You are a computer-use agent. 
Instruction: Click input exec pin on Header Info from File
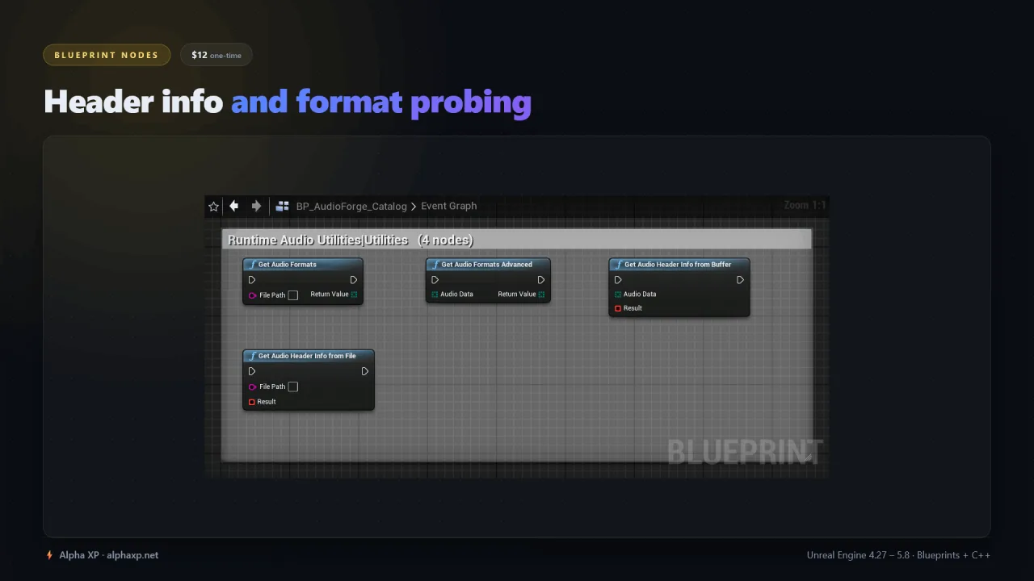252,371
